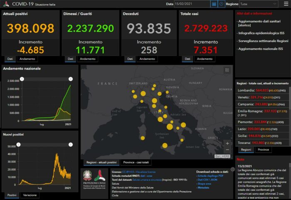Switch to Province - casi totali map tab
Screen dimensions: 291x200
pyautogui.click(x=136, y=163)
